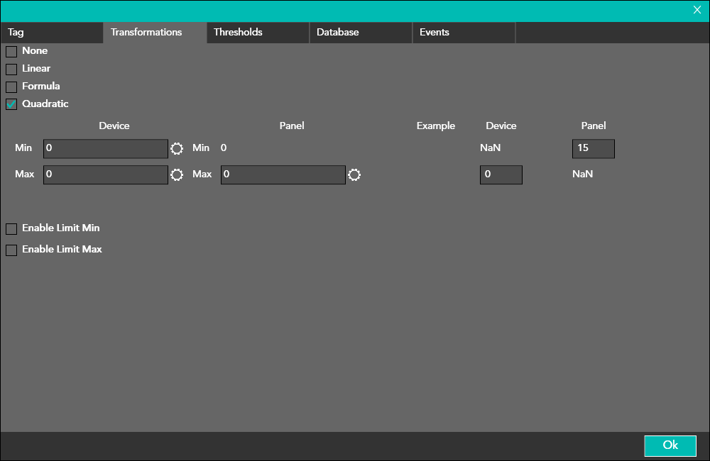Select the Formula transformation checkbox
Image resolution: width=710 pixels, height=461 pixels.
11,87
